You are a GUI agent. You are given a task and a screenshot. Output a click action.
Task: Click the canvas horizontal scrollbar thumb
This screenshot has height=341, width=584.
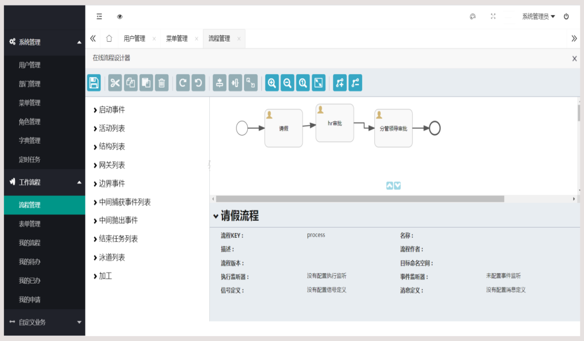[x=360, y=199]
